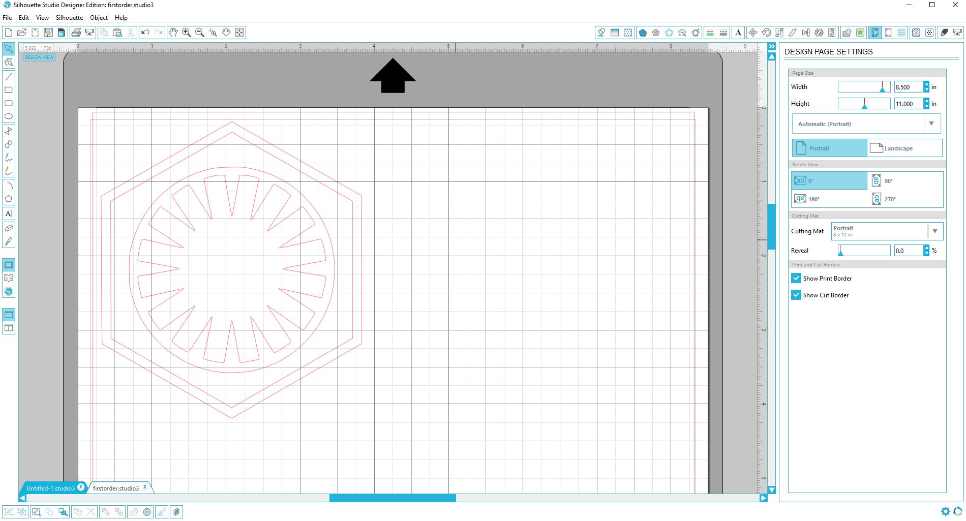
Task: Increase Reveal percentage with stepper arrow
Action: [927, 248]
